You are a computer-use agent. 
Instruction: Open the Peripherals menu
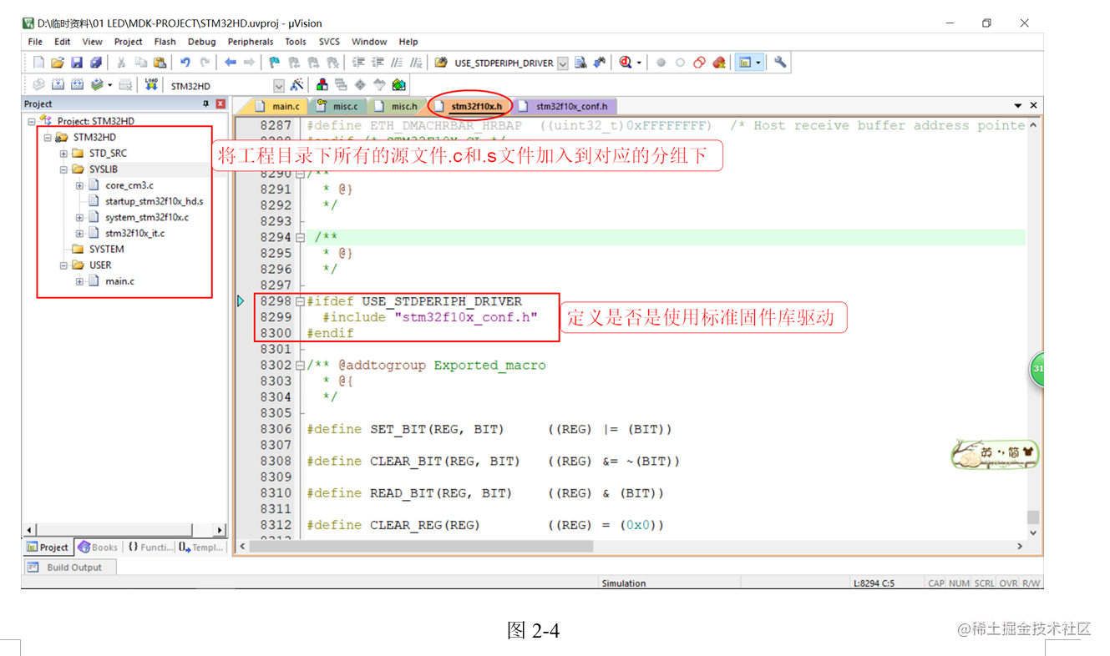coord(251,42)
